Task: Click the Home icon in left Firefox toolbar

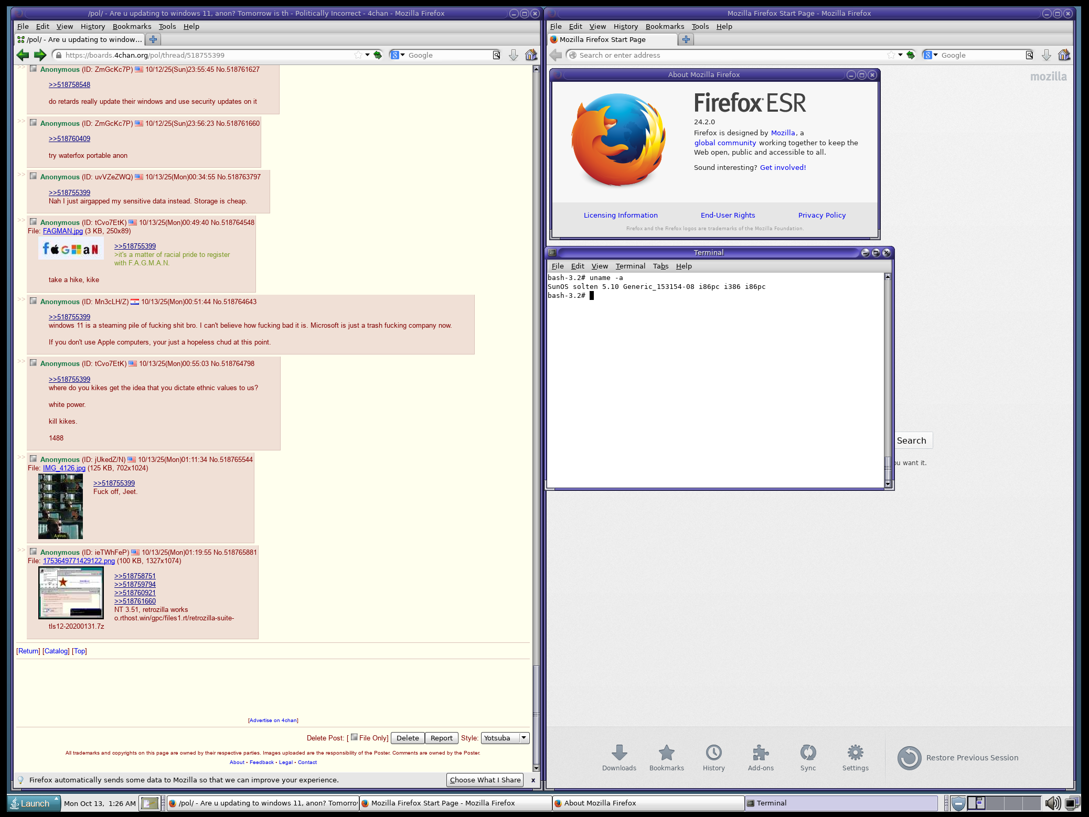Action: pos(531,55)
